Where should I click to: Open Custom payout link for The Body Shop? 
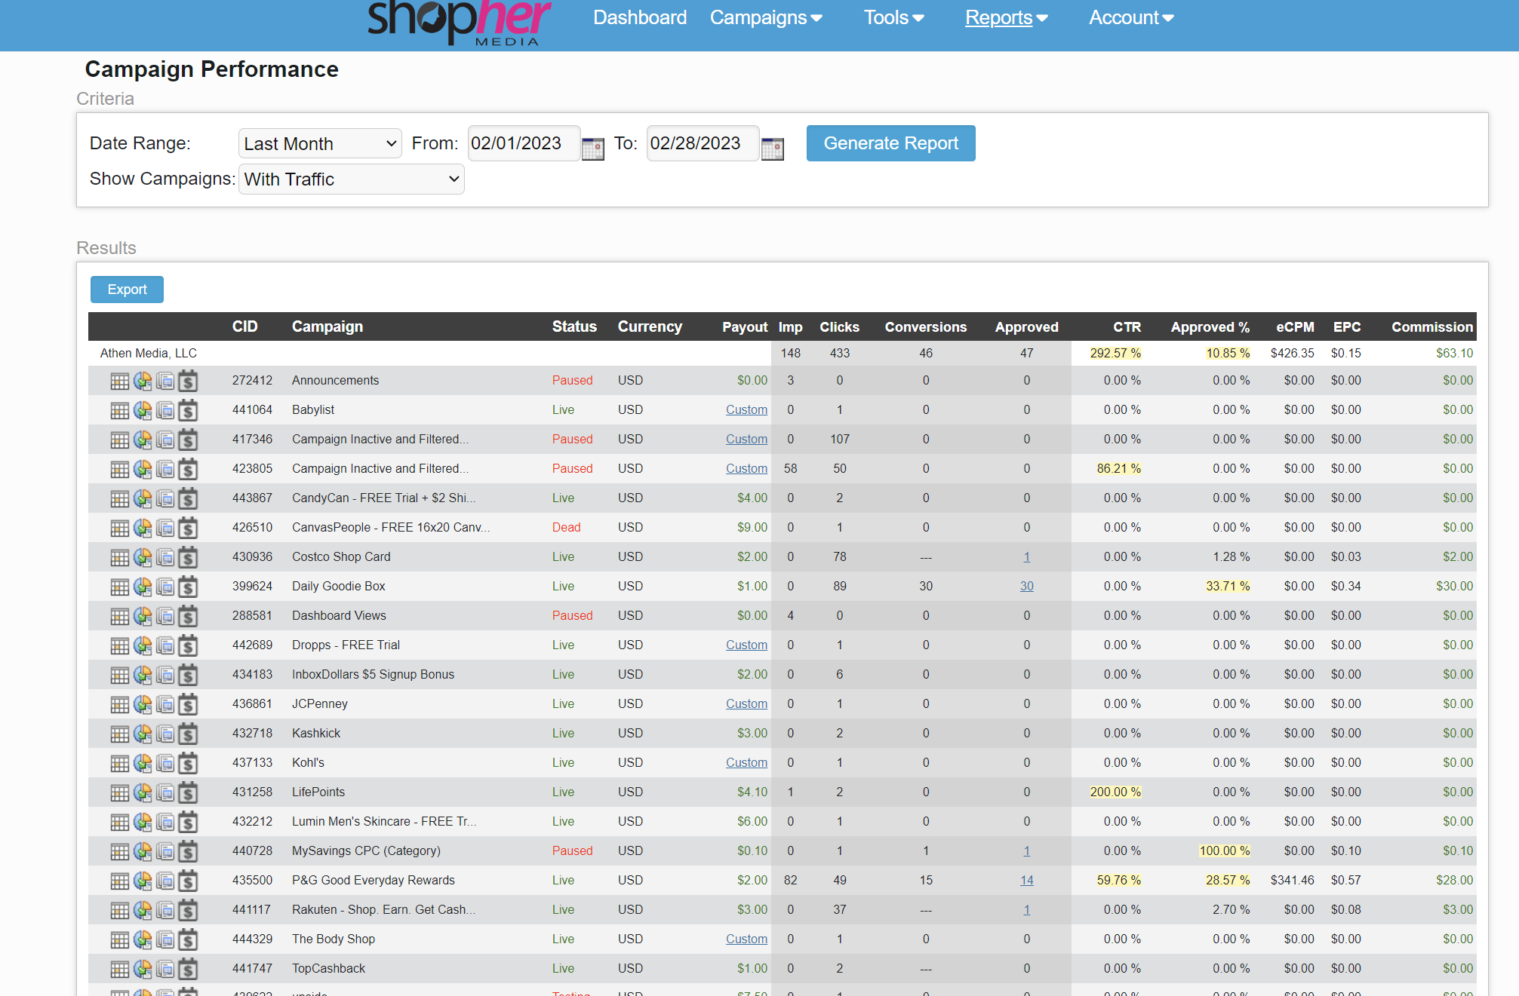coord(746,939)
